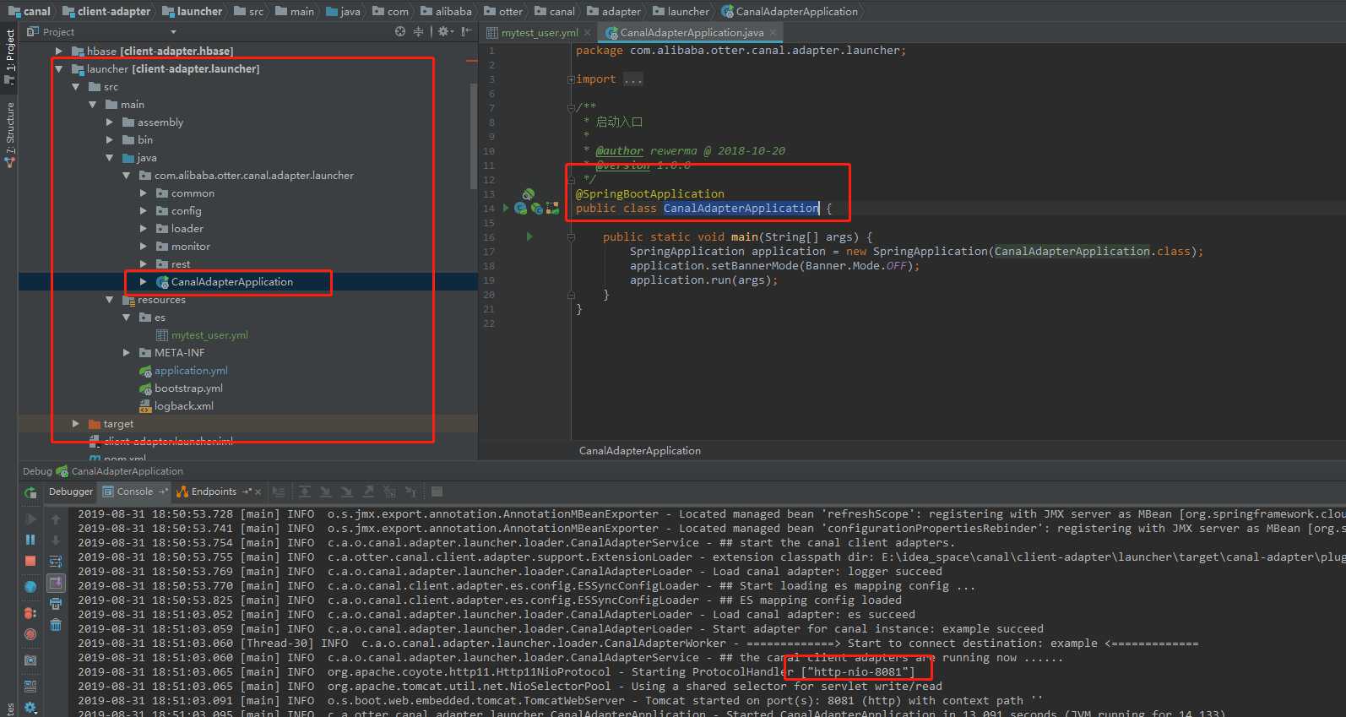This screenshot has height=717, width=1346.
Task: Click the Evaluate Expression calculator icon
Action: pos(437,492)
